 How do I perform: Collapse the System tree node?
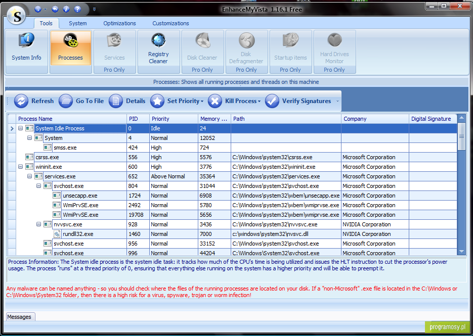point(29,138)
